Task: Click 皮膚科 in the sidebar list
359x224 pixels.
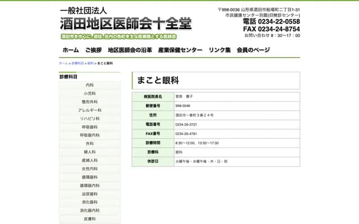Action: click(90, 219)
